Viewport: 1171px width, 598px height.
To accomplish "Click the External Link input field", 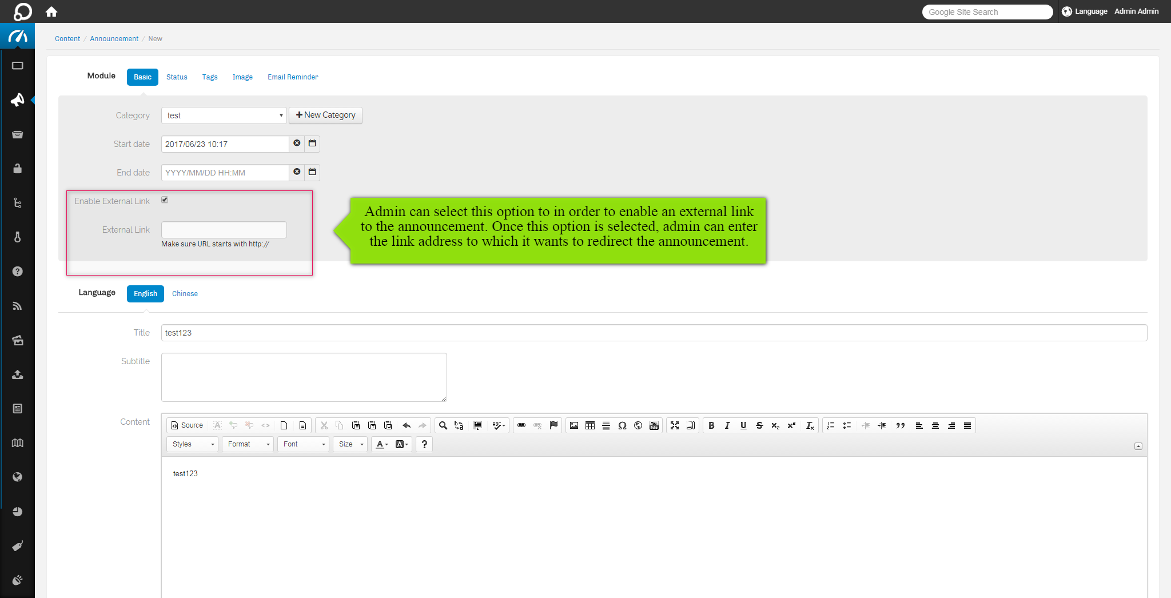I will point(224,230).
